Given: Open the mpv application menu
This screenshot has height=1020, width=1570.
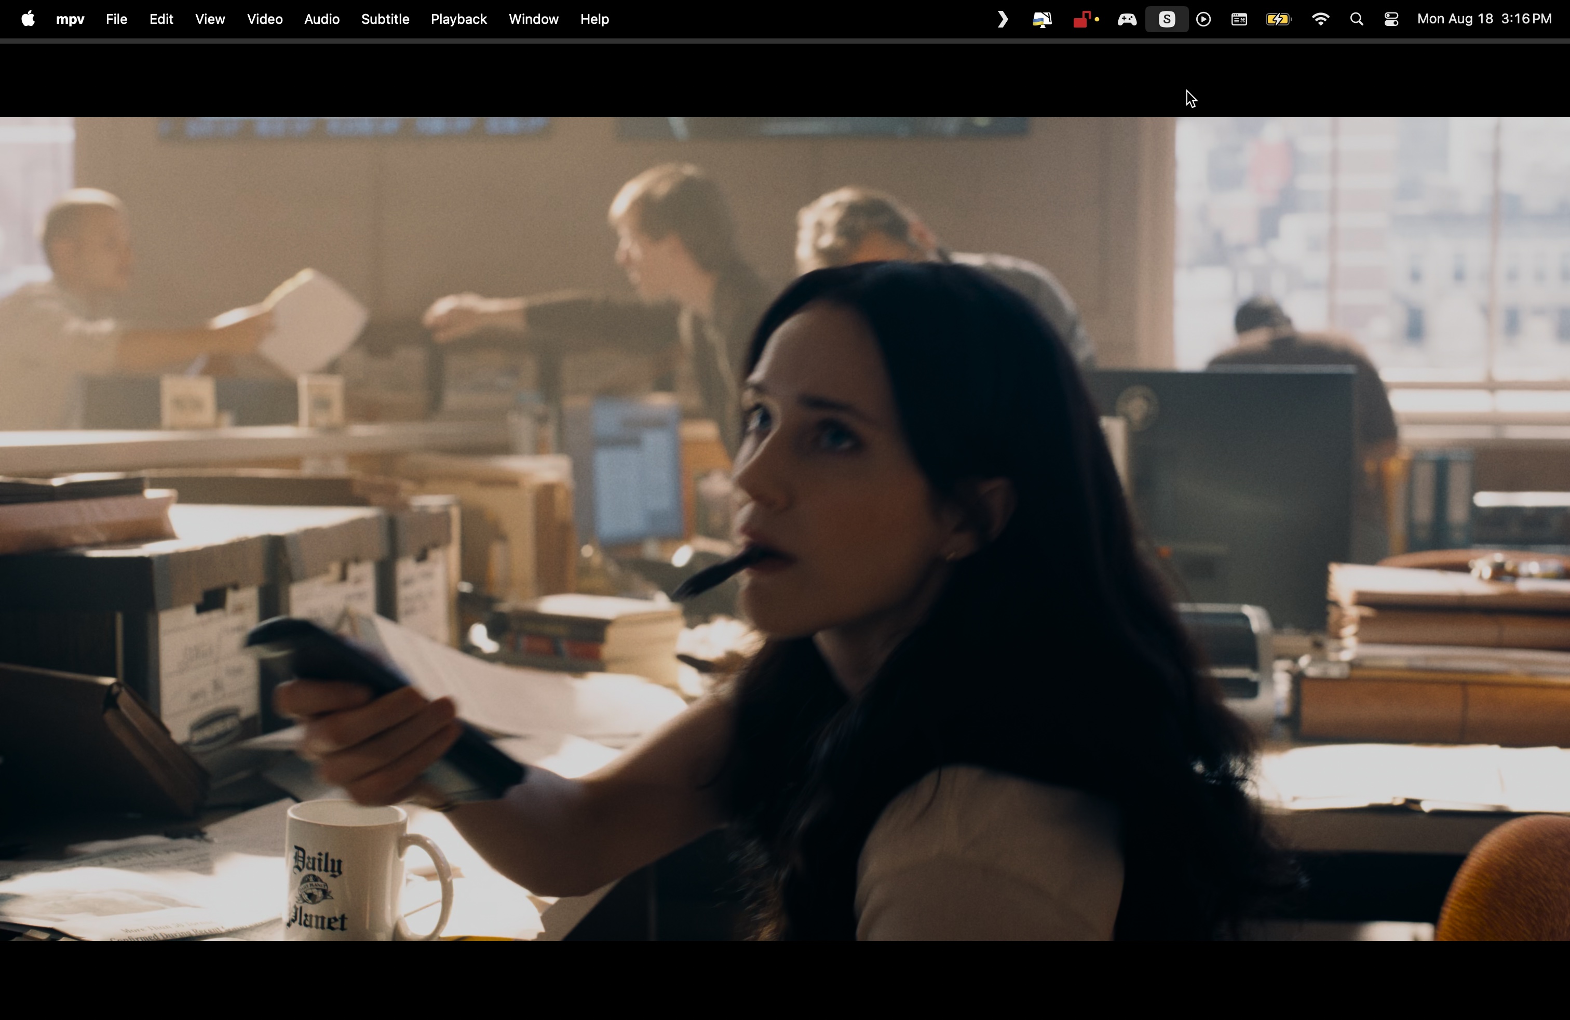Looking at the screenshot, I should [70, 20].
